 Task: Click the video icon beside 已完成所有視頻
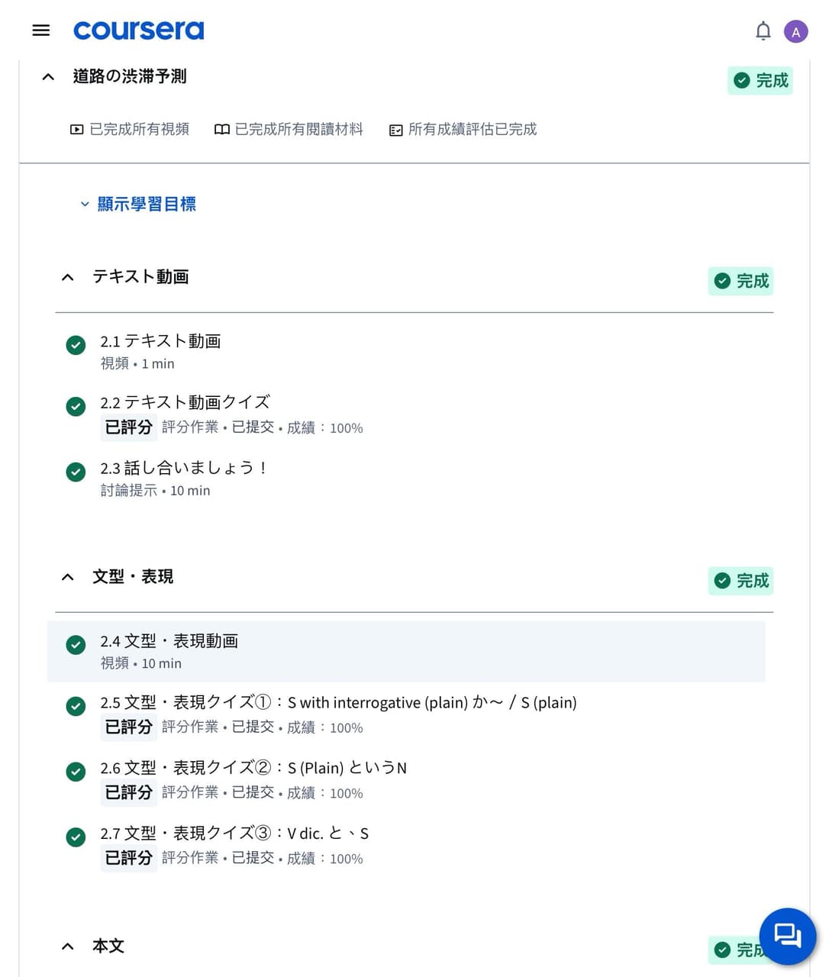[x=76, y=130]
